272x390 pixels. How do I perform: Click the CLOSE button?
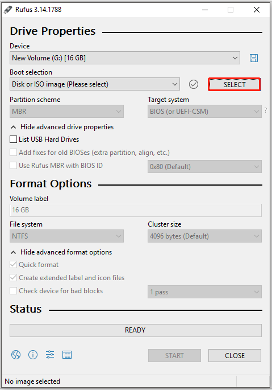235,355
